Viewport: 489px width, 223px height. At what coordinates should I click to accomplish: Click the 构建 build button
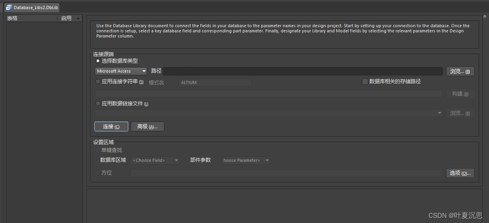(x=460, y=94)
